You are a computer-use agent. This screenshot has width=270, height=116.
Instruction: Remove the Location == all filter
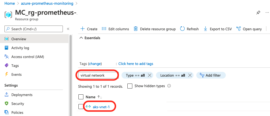(190, 75)
